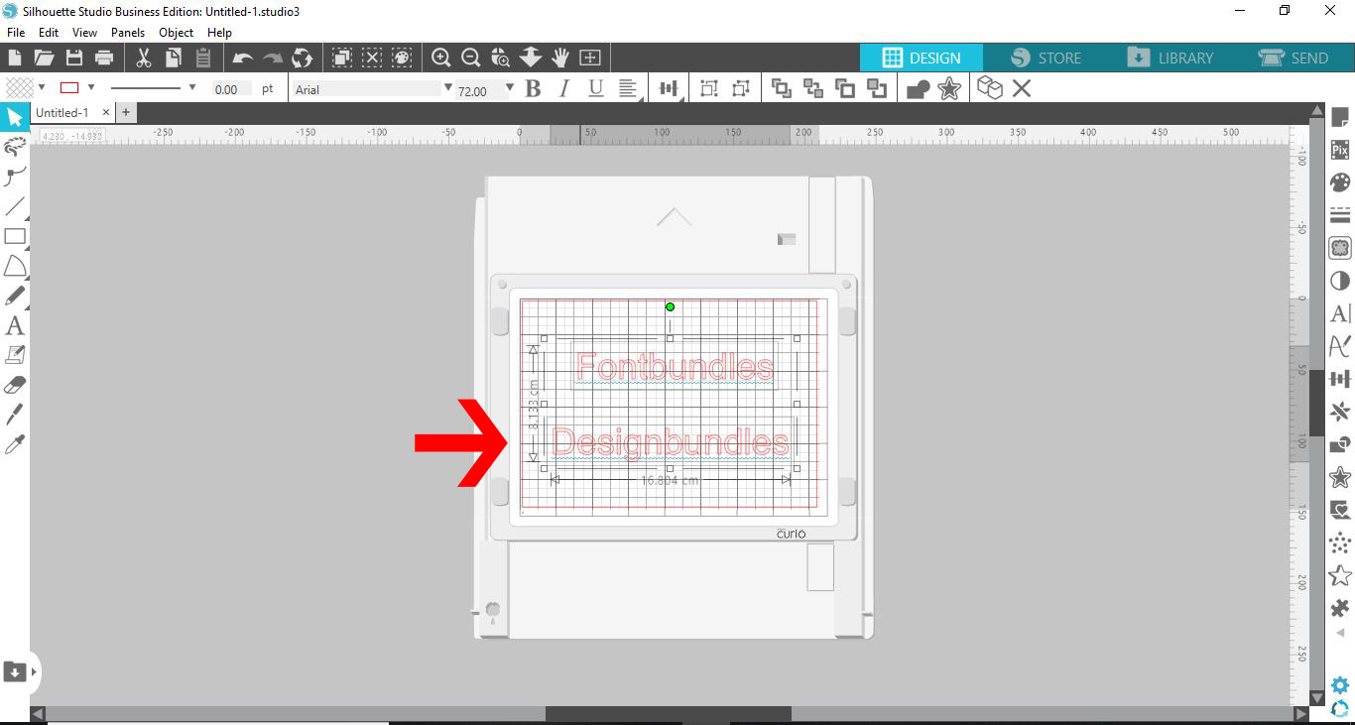Cut selection with scissors icon
The width and height of the screenshot is (1355, 725).
[144, 58]
